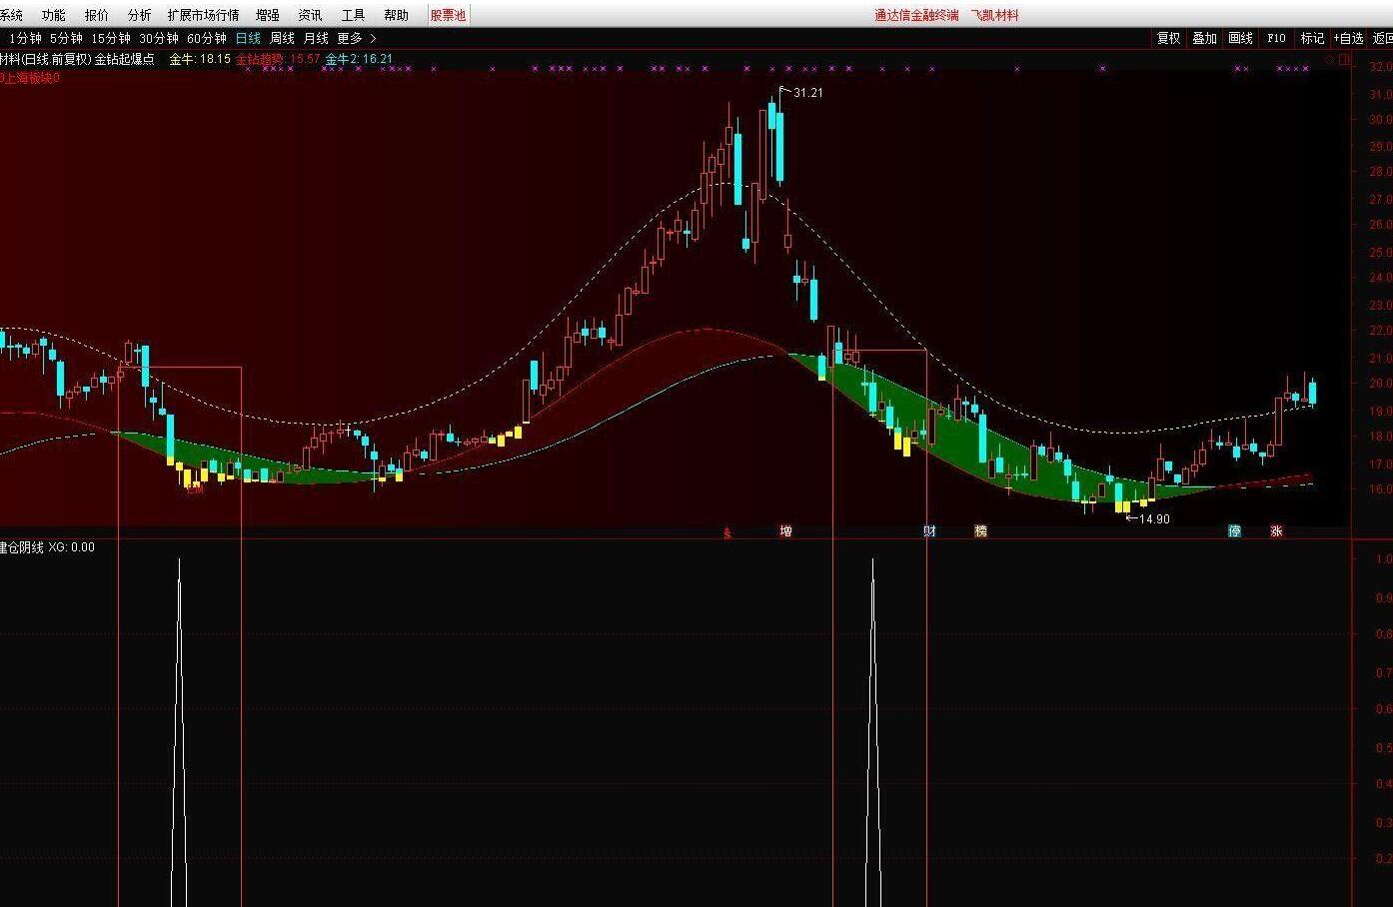Open the 分析 menu
Image resolution: width=1393 pixels, height=907 pixels.
point(140,15)
